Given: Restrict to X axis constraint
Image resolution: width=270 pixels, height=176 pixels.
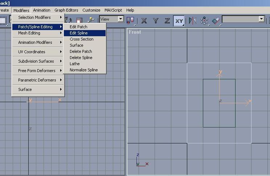Looking at the screenshot, I should (144, 20).
